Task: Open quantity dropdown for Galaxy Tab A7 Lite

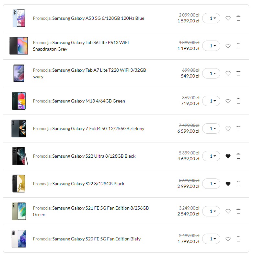Action: (211, 73)
